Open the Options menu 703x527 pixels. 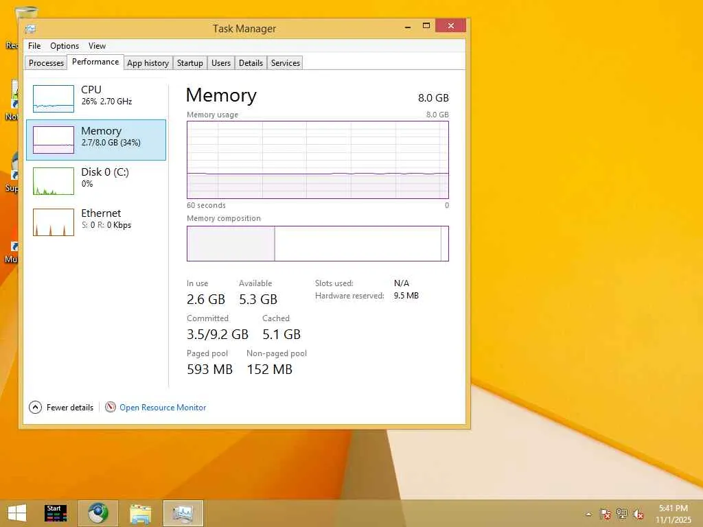65,46
